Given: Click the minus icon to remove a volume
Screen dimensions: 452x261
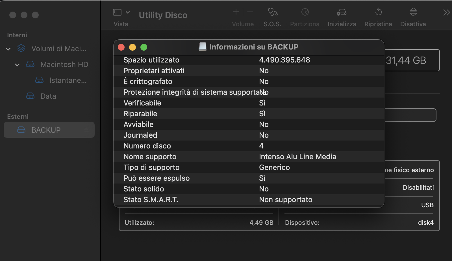Looking at the screenshot, I should point(250,12).
